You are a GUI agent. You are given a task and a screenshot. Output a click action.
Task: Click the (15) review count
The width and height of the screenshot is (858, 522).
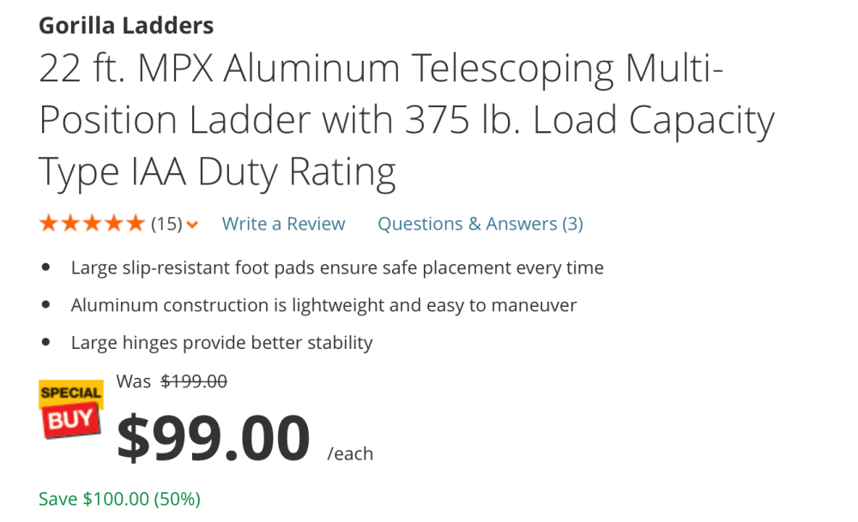click(166, 225)
